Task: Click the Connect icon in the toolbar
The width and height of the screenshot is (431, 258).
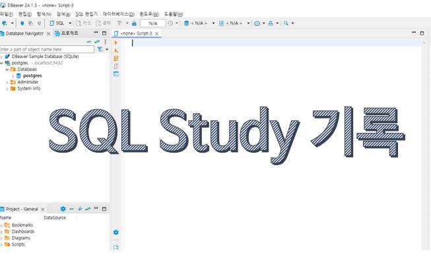Action: 22,23
